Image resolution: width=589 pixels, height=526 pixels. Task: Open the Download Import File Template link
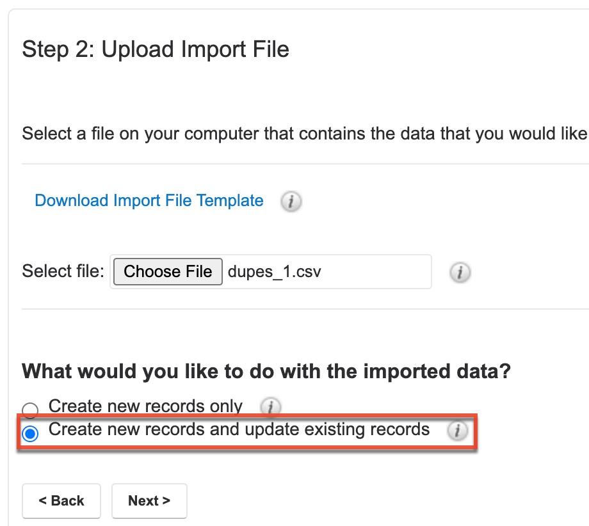tap(149, 200)
